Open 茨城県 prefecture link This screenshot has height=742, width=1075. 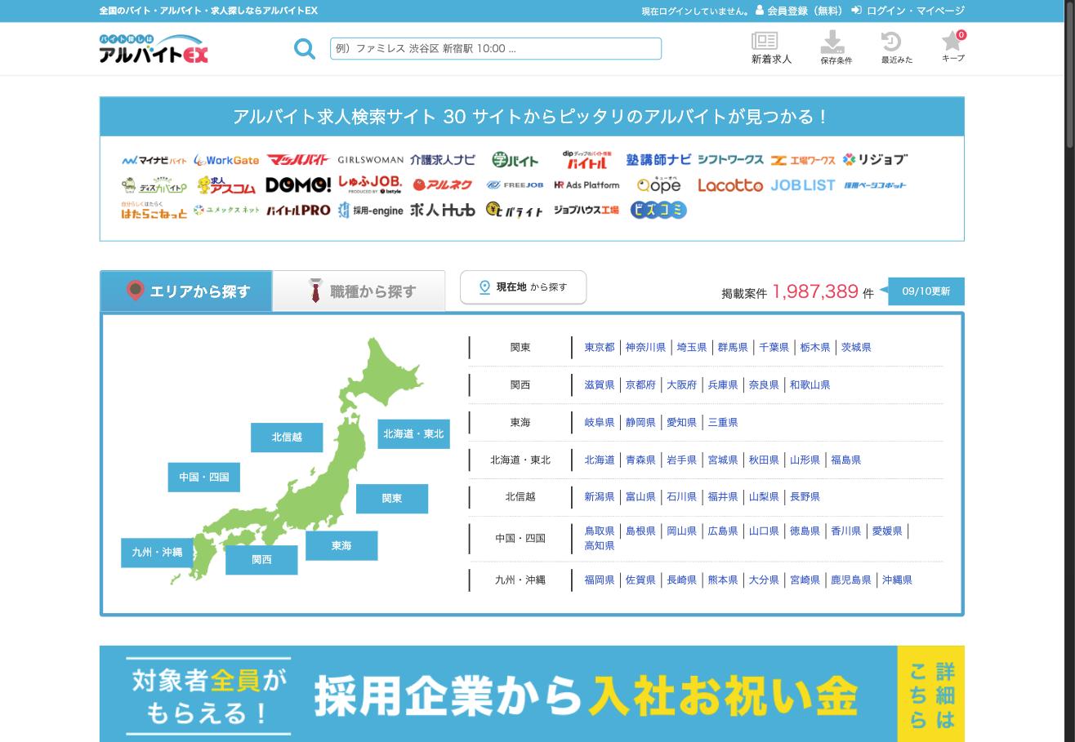tap(856, 347)
